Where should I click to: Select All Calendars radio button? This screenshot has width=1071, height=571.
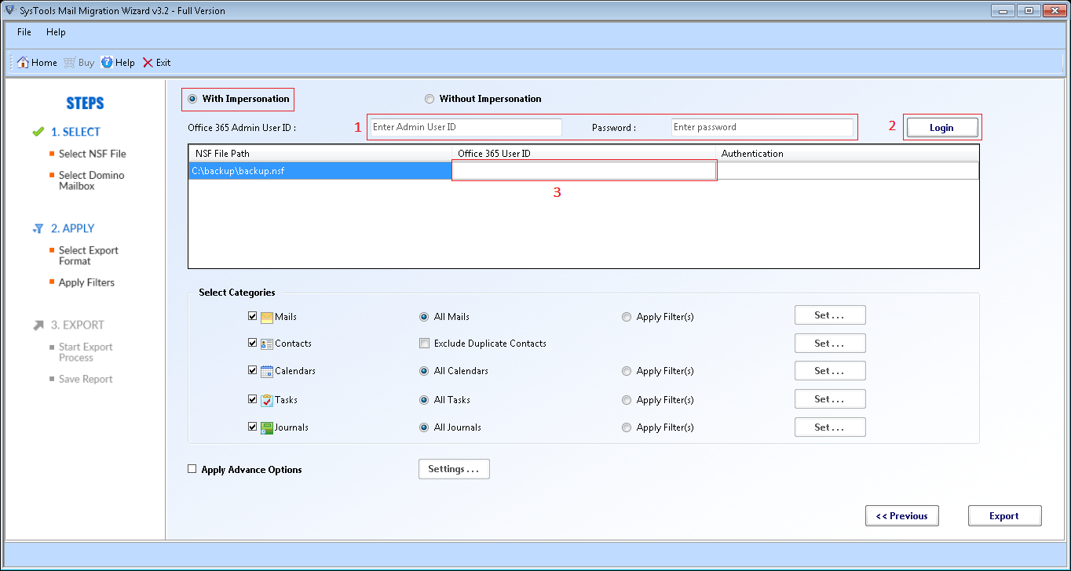pos(424,371)
